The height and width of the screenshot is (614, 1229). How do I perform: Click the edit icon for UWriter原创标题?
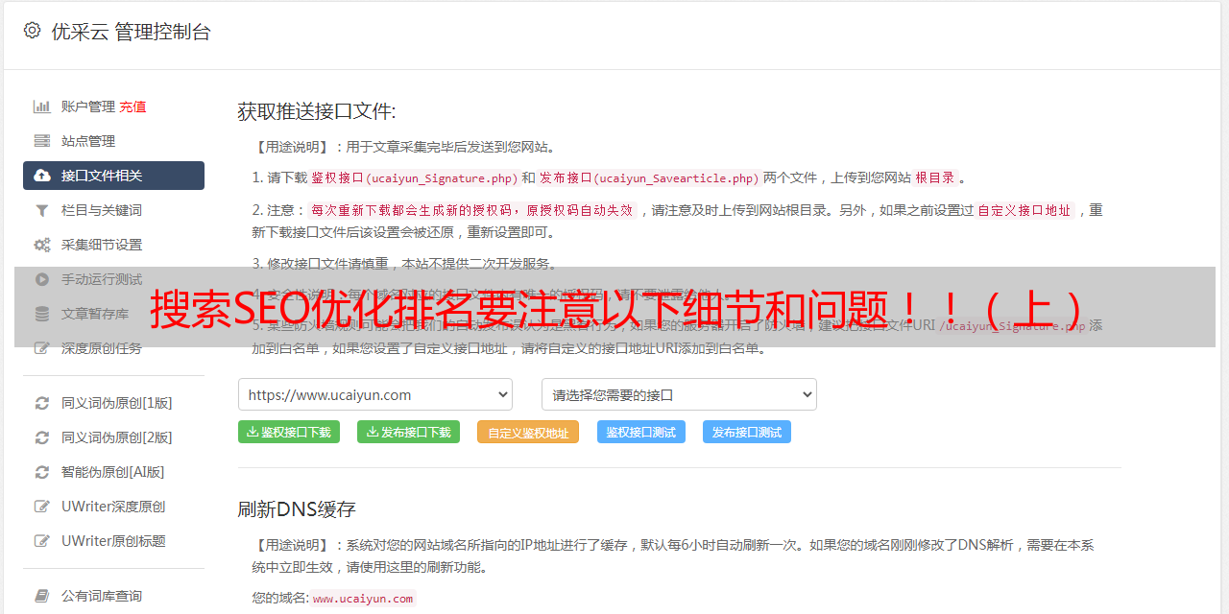coord(42,541)
